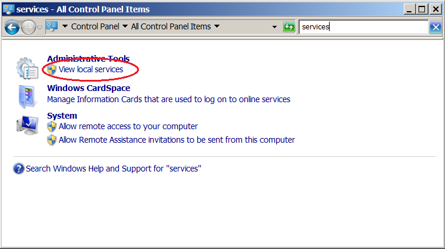445x249 pixels.
Task: Open the Administrative Tools gear icon
Action: click(27, 68)
